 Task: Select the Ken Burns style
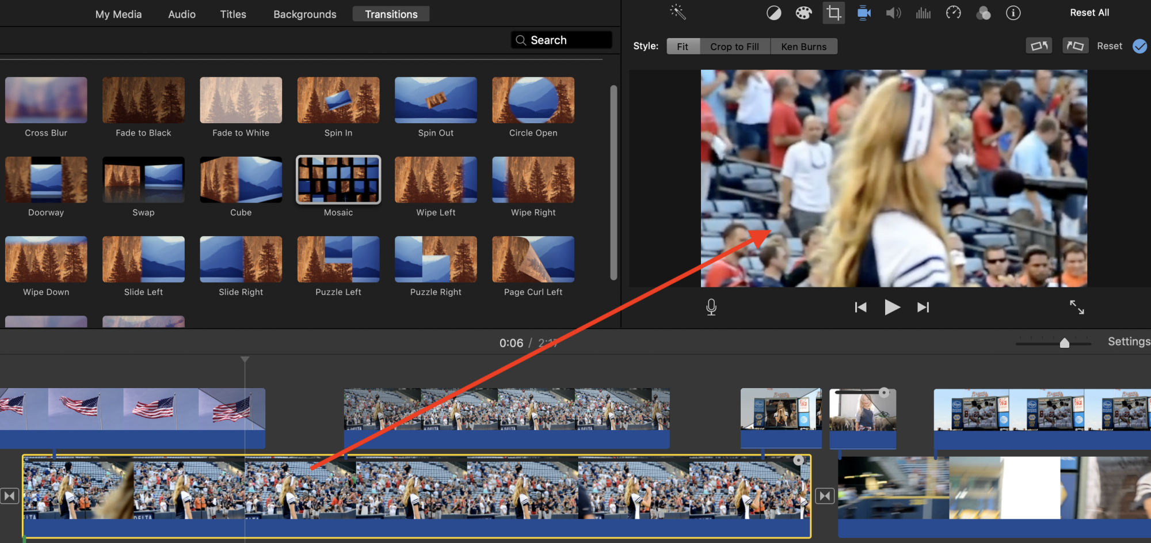point(804,46)
